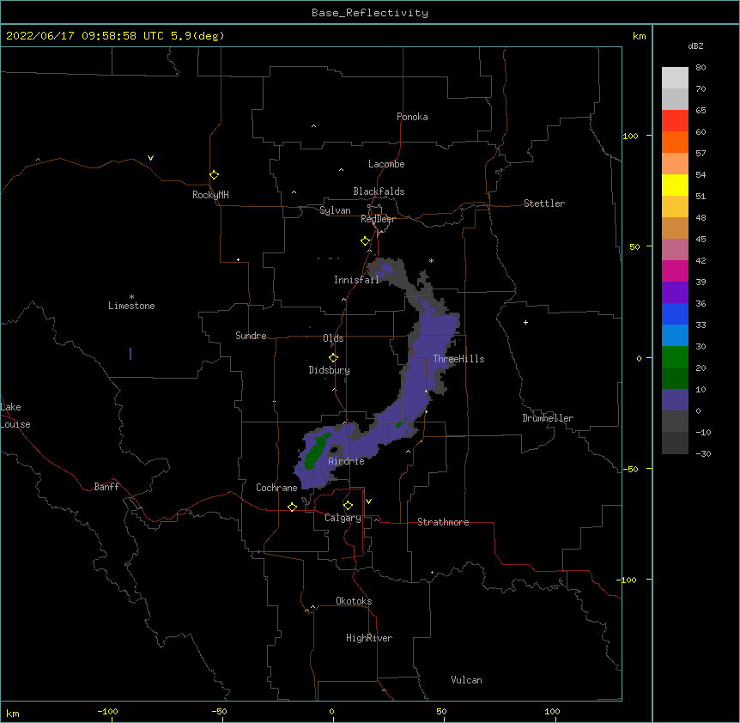Click the dBZ legend heading
The image size is (740, 723).
pos(695,46)
